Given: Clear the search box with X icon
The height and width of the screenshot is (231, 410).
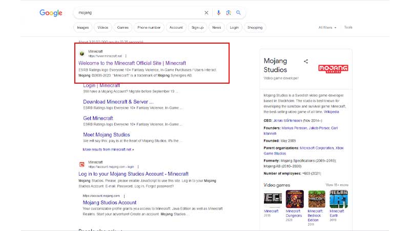Looking at the screenshot, I should [207, 12].
